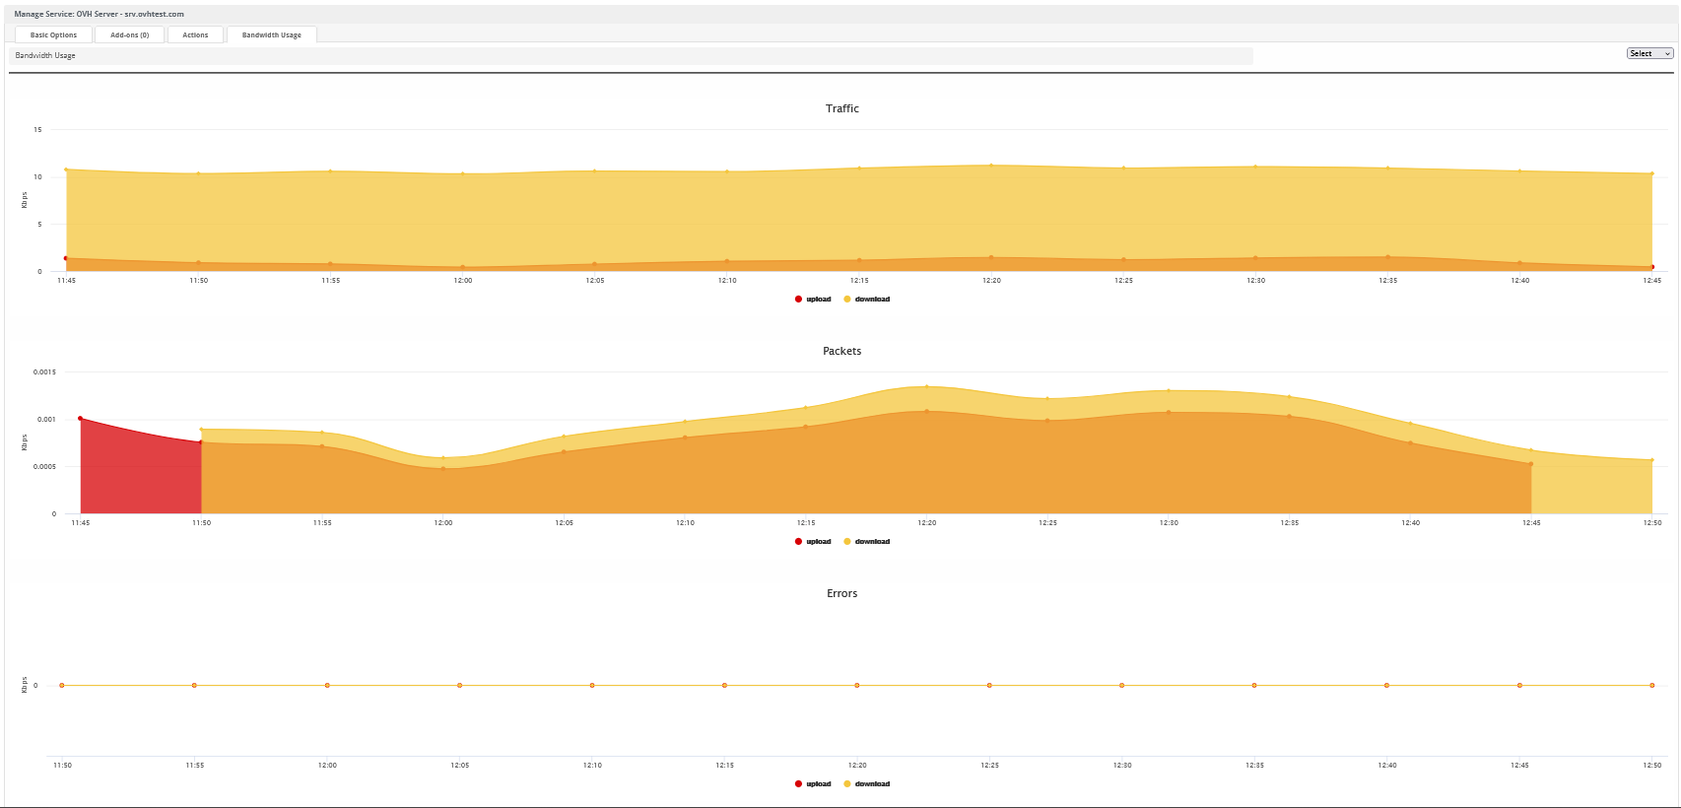Click the 11:50 upload point in Packets chart
The width and height of the screenshot is (1681, 808).
pyautogui.click(x=201, y=442)
